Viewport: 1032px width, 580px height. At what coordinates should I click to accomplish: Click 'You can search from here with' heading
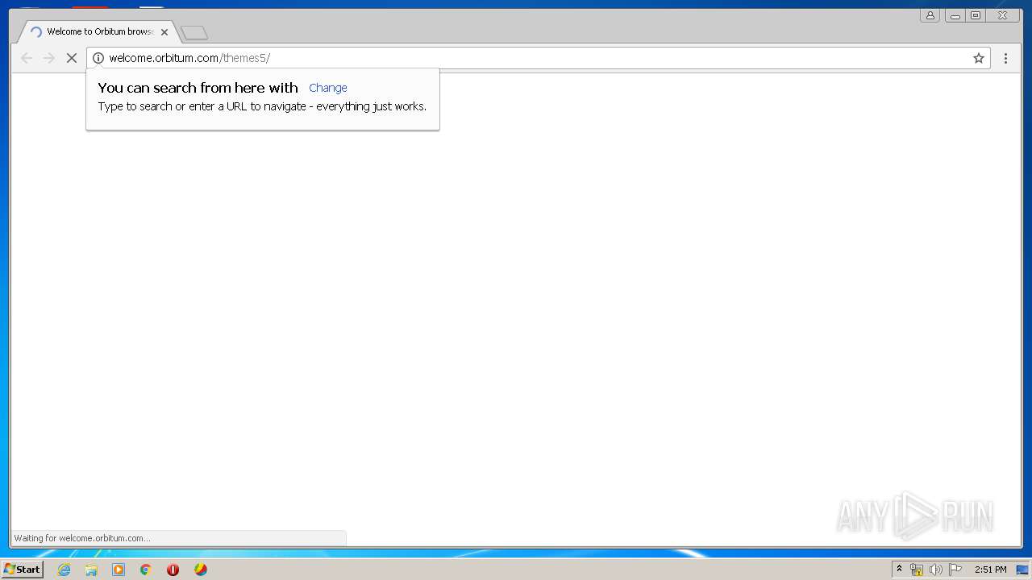click(x=198, y=88)
